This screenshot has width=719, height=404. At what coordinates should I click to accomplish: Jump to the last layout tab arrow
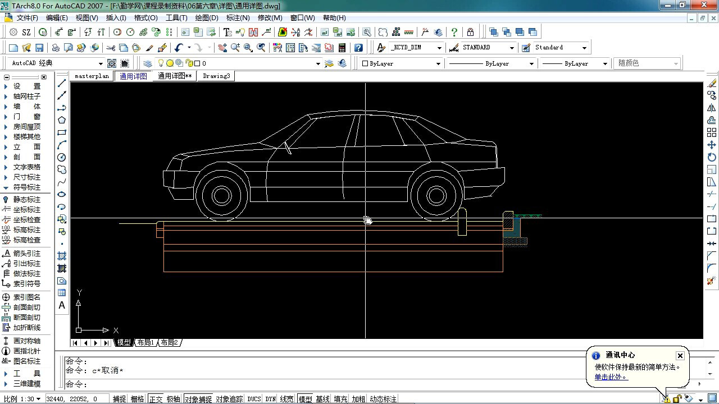click(107, 342)
